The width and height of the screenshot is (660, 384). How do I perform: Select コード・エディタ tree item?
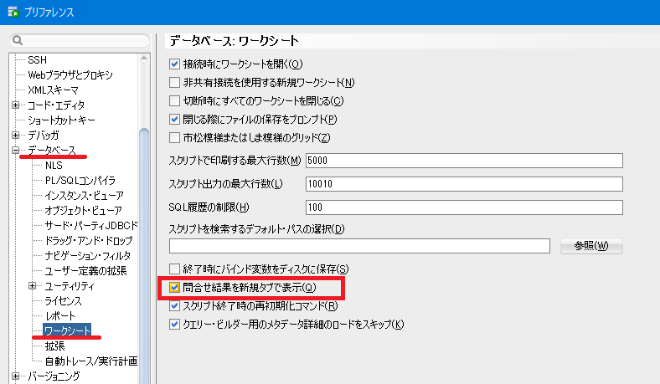(x=56, y=105)
